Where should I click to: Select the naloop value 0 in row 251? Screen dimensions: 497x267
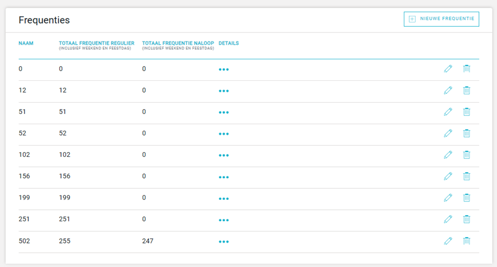tap(144, 219)
